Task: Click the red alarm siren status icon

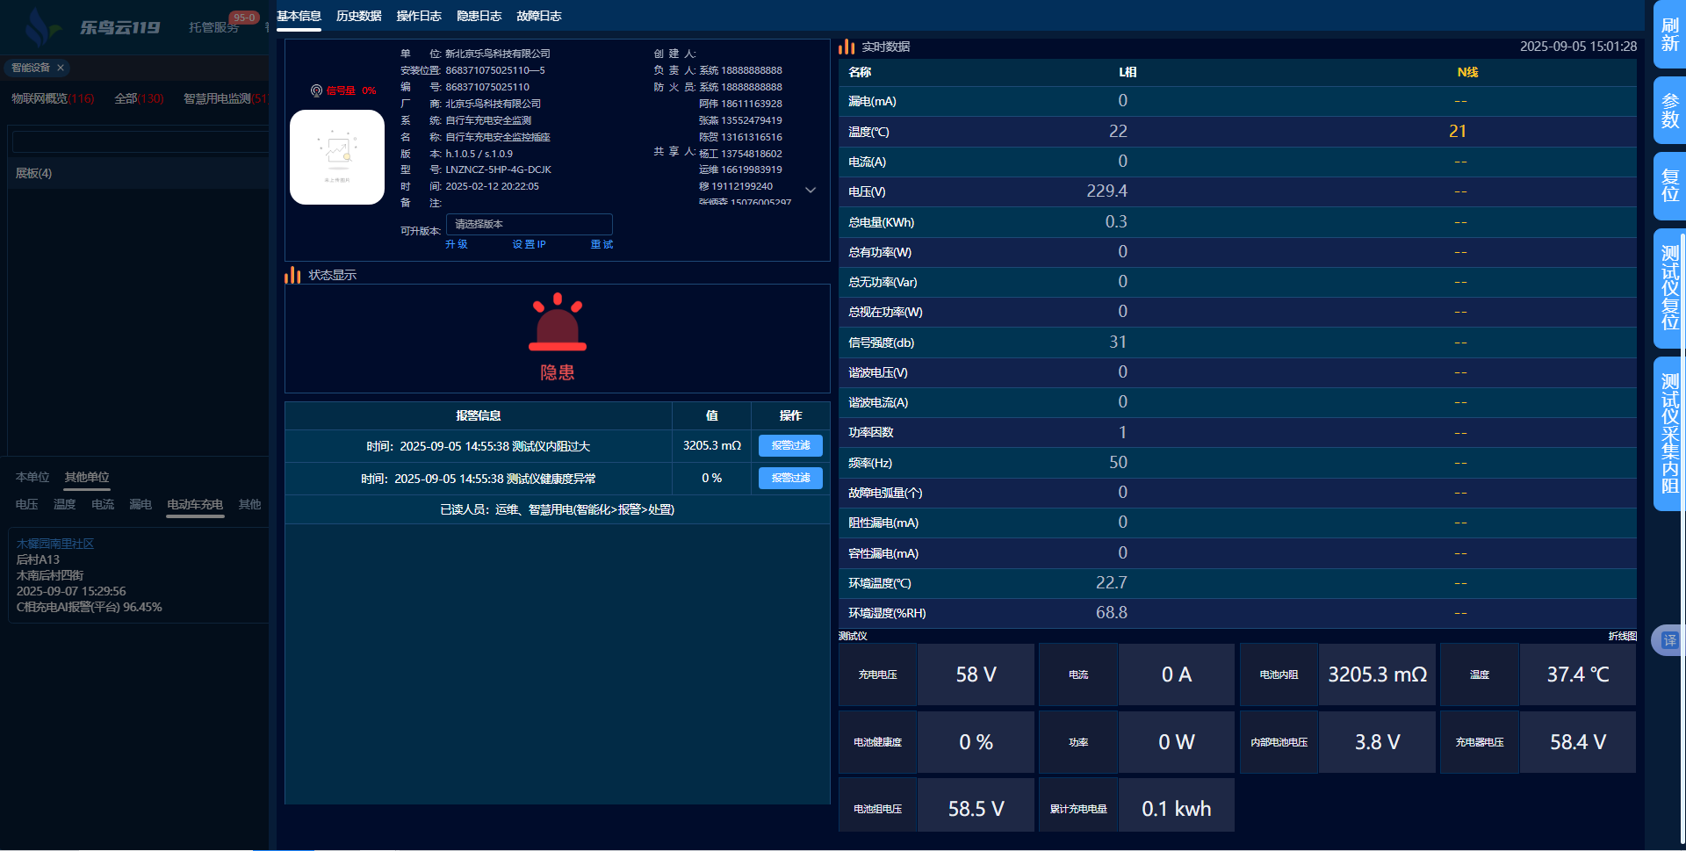Action: 557,323
